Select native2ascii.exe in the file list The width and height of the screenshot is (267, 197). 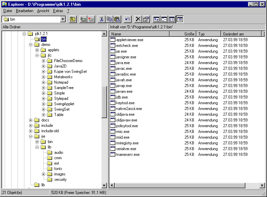point(129,109)
